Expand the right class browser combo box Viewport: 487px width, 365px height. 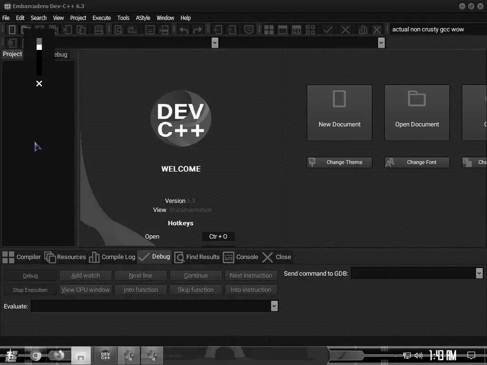click(x=381, y=42)
